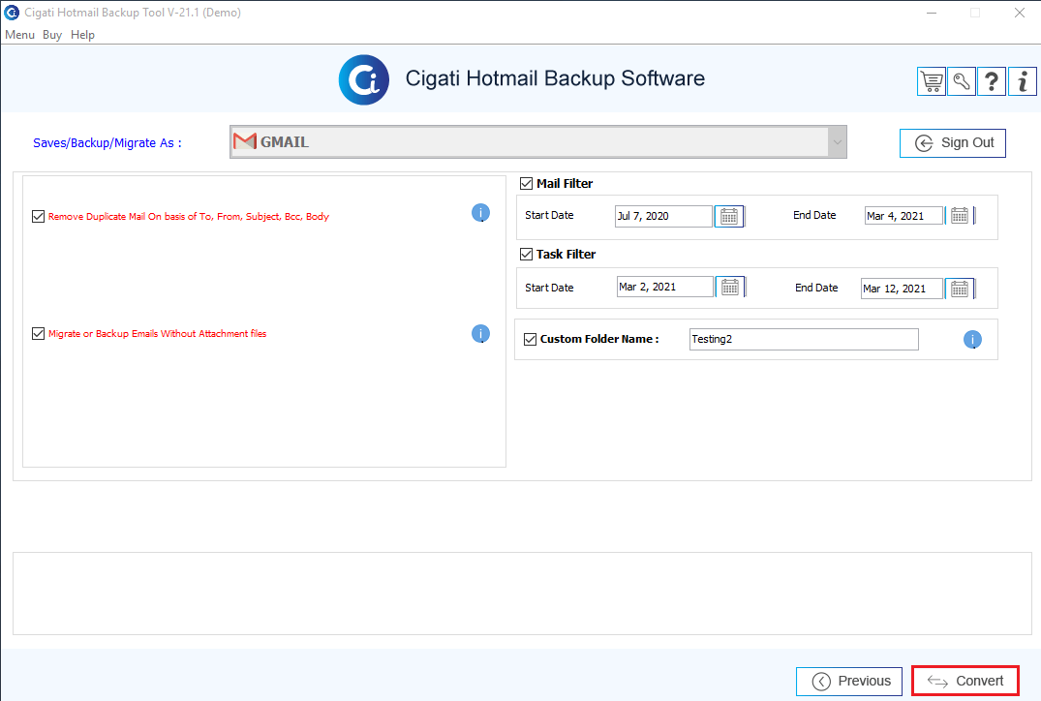
Task: Open the Help menu
Action: point(83,35)
